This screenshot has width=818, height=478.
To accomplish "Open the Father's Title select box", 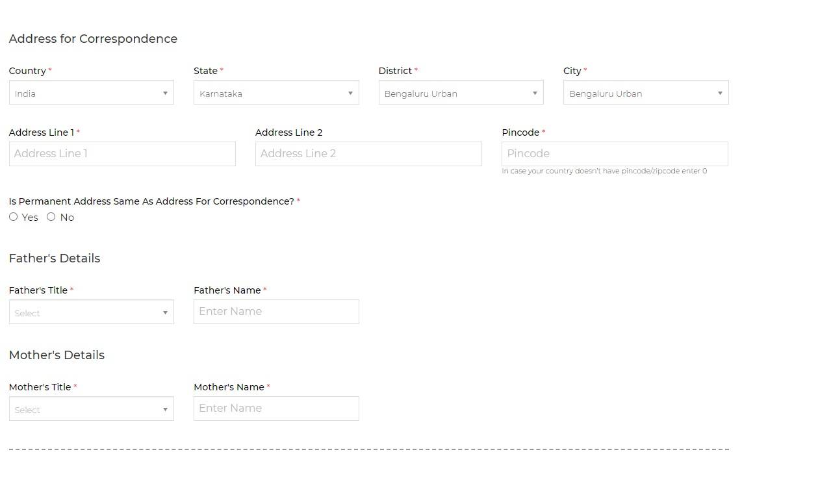I will pyautogui.click(x=91, y=312).
